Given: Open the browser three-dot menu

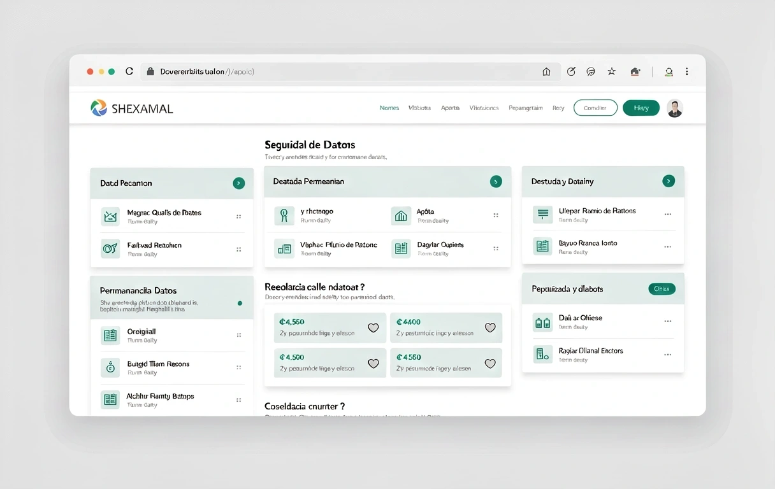Looking at the screenshot, I should (686, 72).
